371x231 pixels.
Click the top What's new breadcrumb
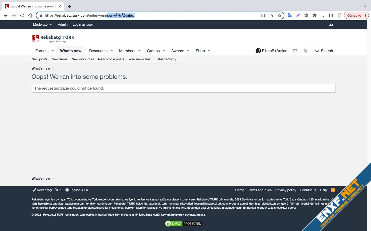click(41, 69)
